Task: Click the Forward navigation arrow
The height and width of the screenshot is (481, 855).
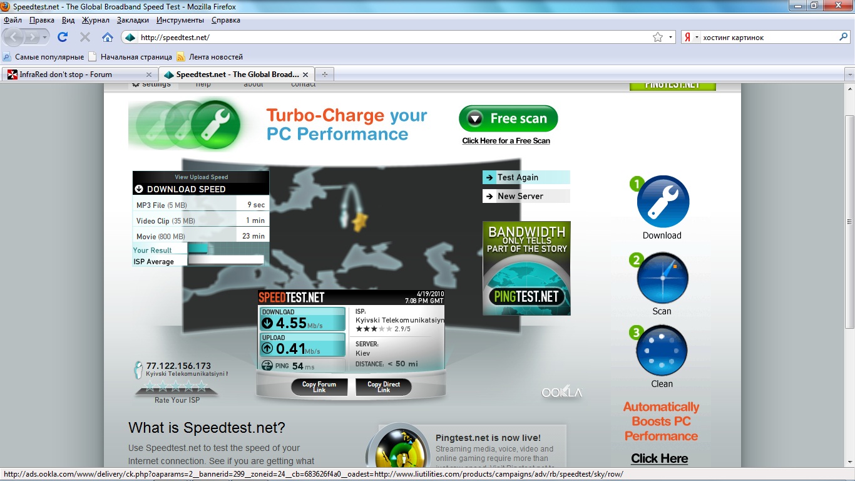Action: (33, 38)
